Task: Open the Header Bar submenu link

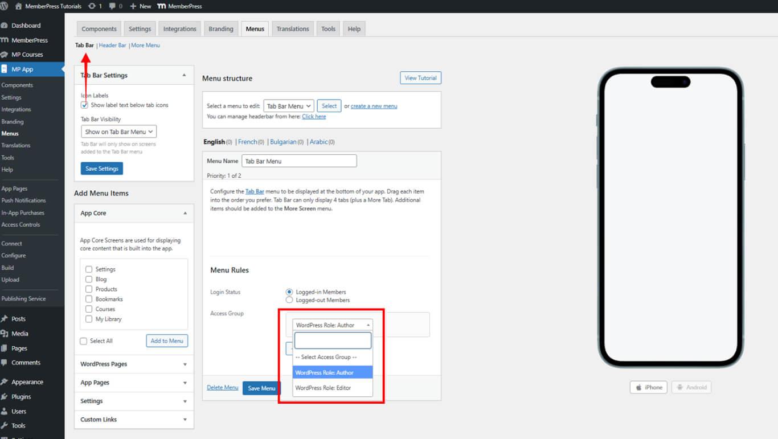Action: click(x=112, y=46)
